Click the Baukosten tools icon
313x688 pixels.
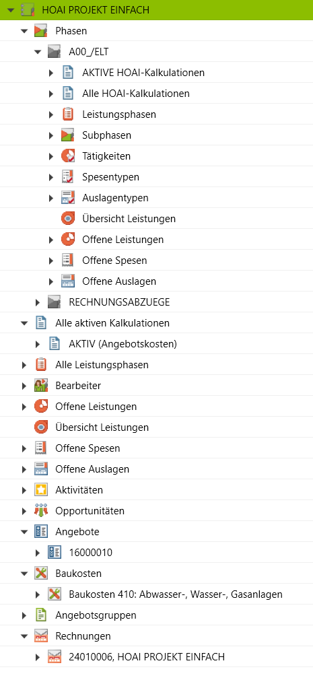pos(40,574)
